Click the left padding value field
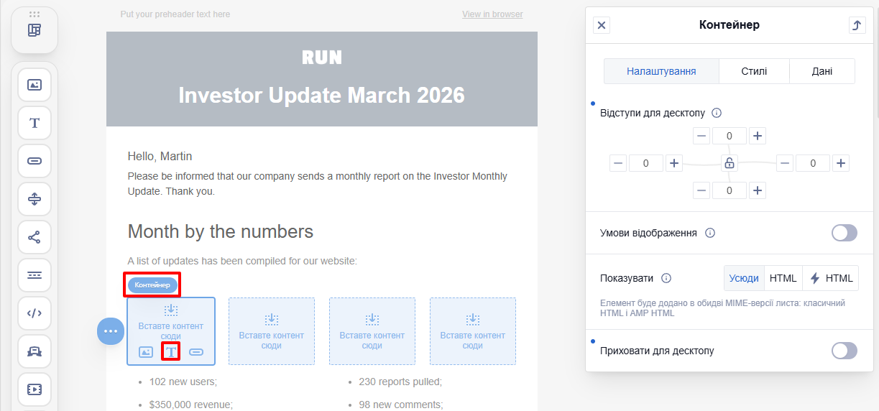The height and width of the screenshot is (411, 879). 646,163
